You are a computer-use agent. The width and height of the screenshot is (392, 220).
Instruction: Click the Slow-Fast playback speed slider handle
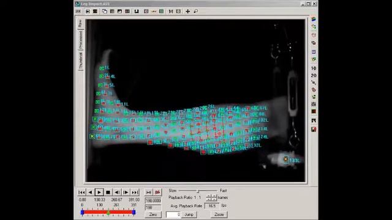pos(198,191)
